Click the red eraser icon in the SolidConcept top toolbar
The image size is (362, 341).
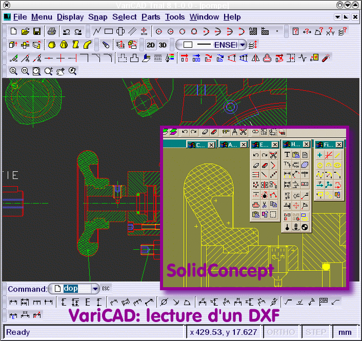pos(214,132)
